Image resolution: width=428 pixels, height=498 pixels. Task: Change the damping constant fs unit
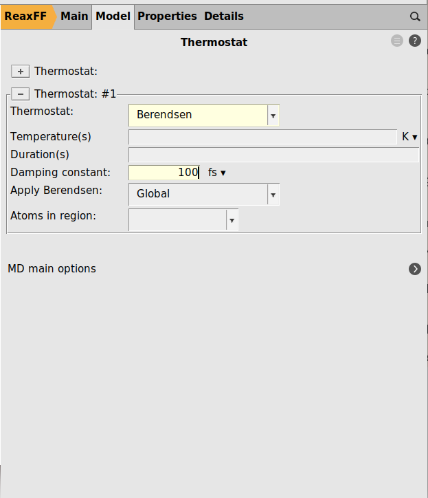click(217, 173)
